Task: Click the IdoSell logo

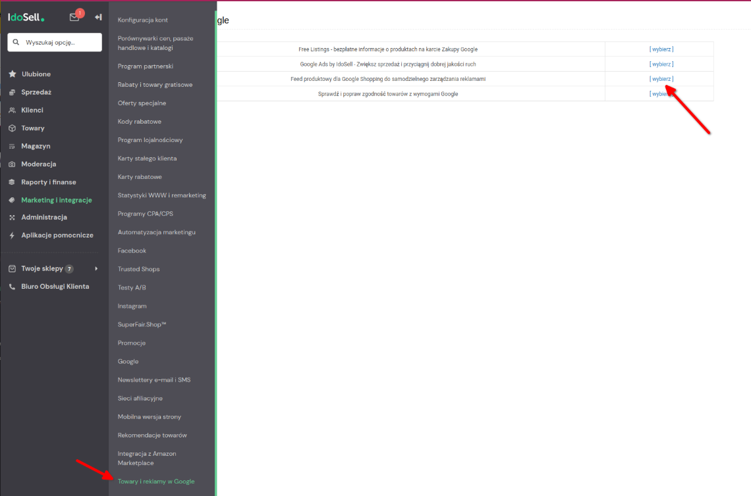Action: (26, 17)
